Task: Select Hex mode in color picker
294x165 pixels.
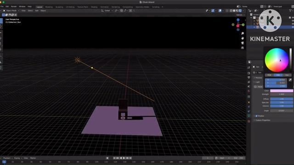Action: click(287, 75)
